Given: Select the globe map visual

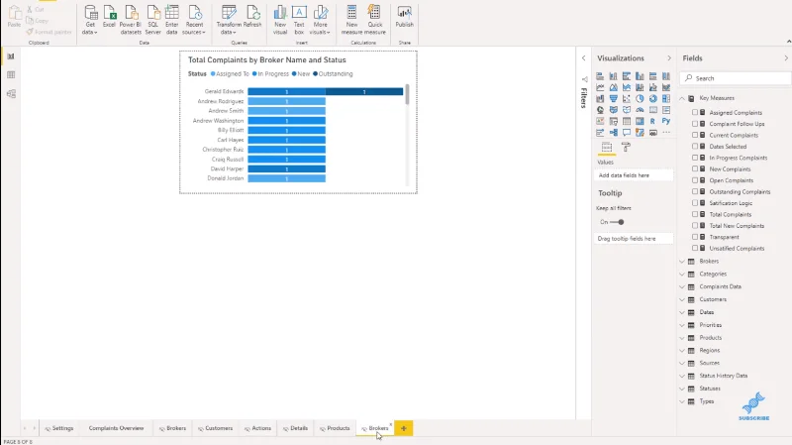Looking at the screenshot, I should [600, 110].
